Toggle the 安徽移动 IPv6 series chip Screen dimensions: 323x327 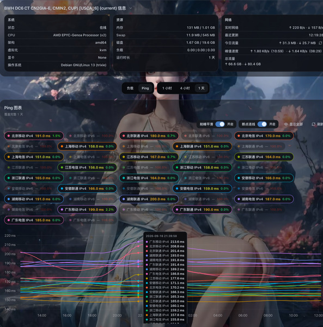coord(29,188)
